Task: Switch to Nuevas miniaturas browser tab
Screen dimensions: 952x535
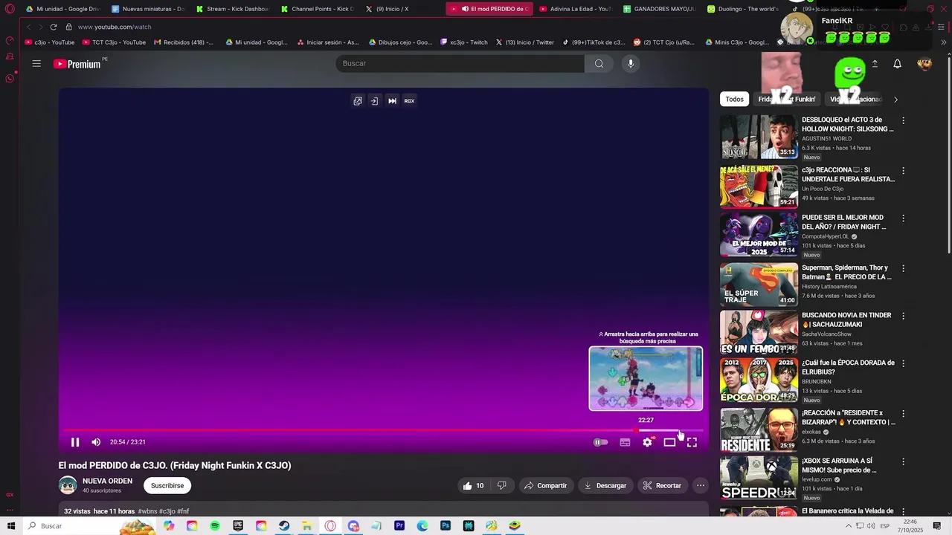Action: [147, 9]
